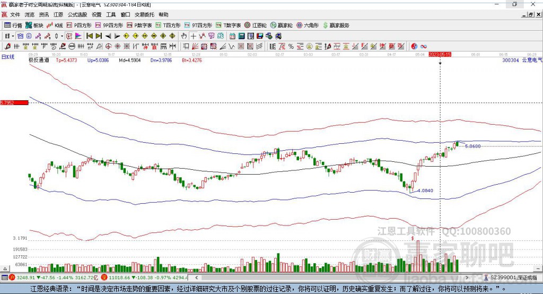Open the P四方形 square tool
543x294 pixels.
[x=79, y=25]
